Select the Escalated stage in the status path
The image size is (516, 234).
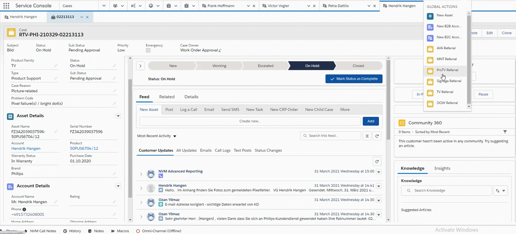[266, 66]
